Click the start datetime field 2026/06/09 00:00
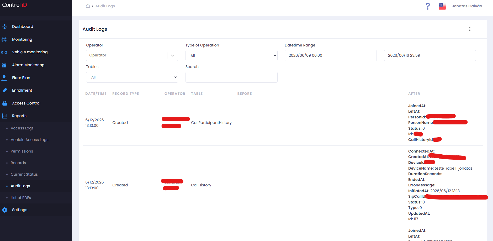 click(331, 55)
